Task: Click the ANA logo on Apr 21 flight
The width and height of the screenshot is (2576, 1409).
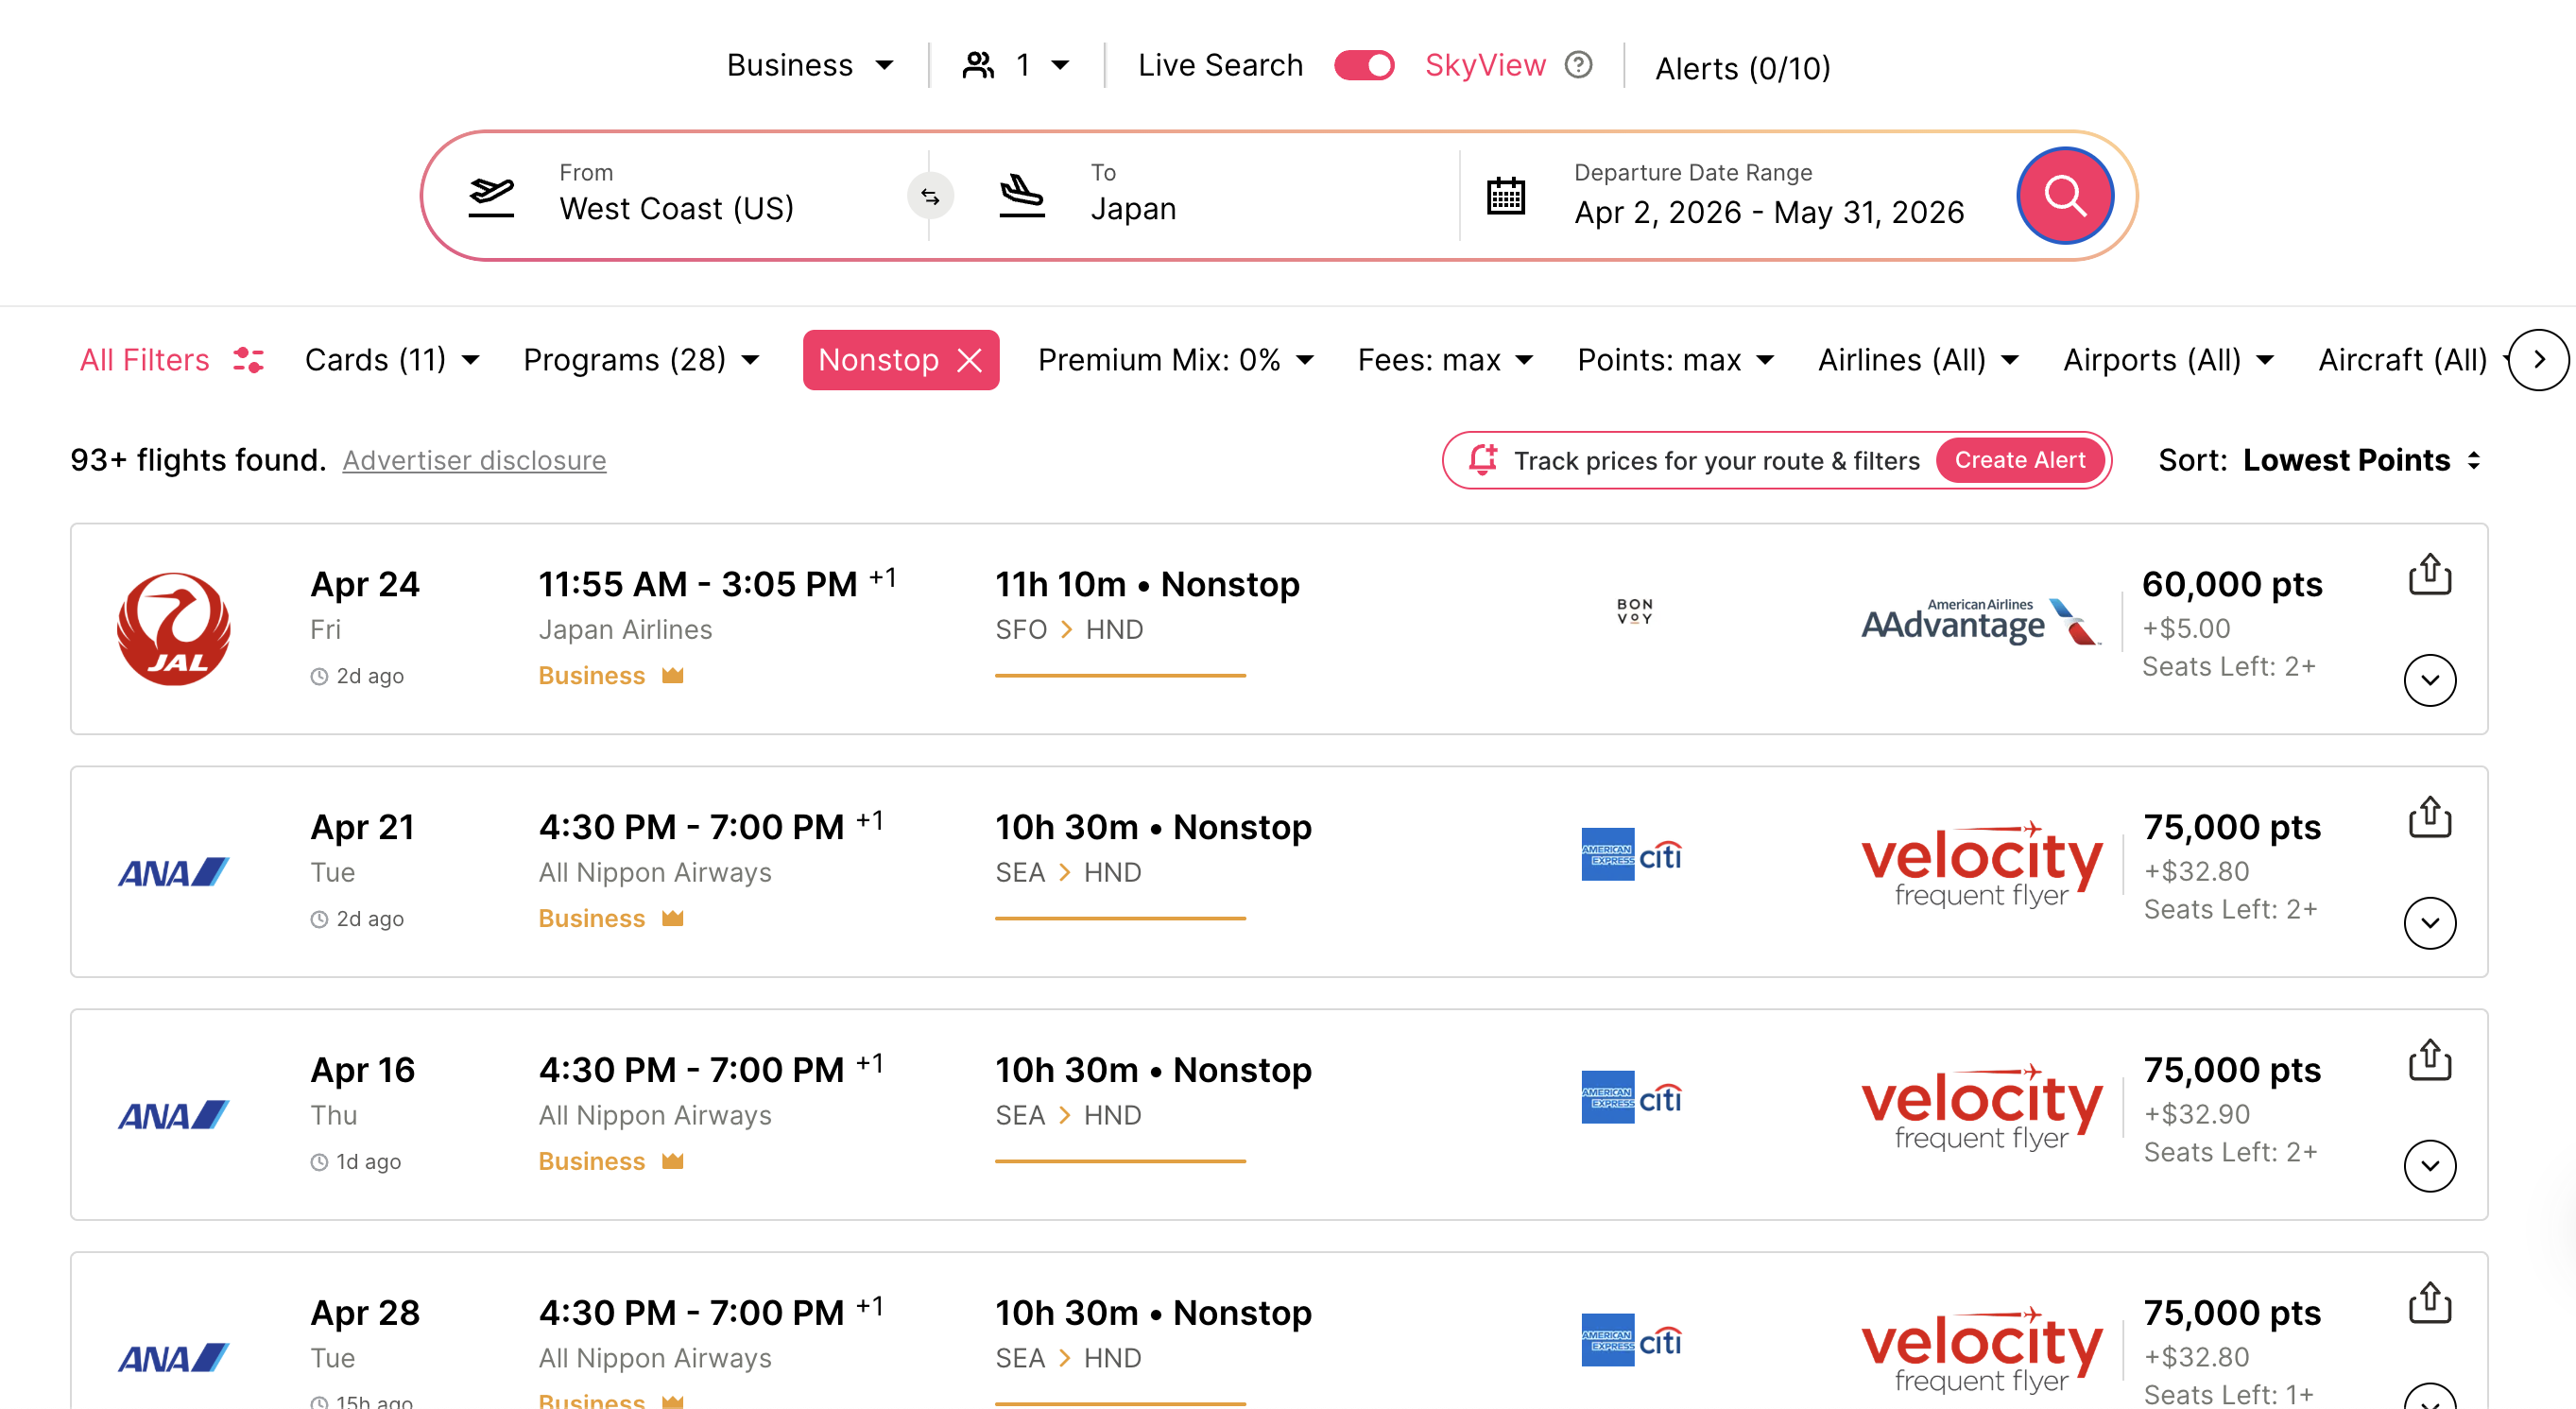Action: coord(173,872)
